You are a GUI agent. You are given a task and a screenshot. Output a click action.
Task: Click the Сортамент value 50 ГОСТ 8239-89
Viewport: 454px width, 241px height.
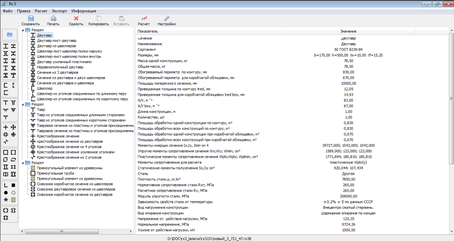click(348, 50)
